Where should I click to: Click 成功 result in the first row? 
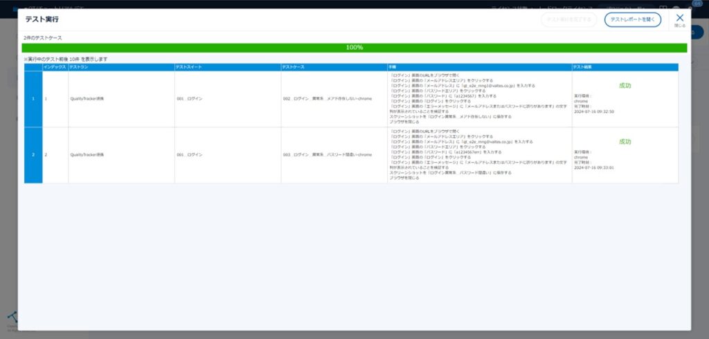(x=625, y=85)
